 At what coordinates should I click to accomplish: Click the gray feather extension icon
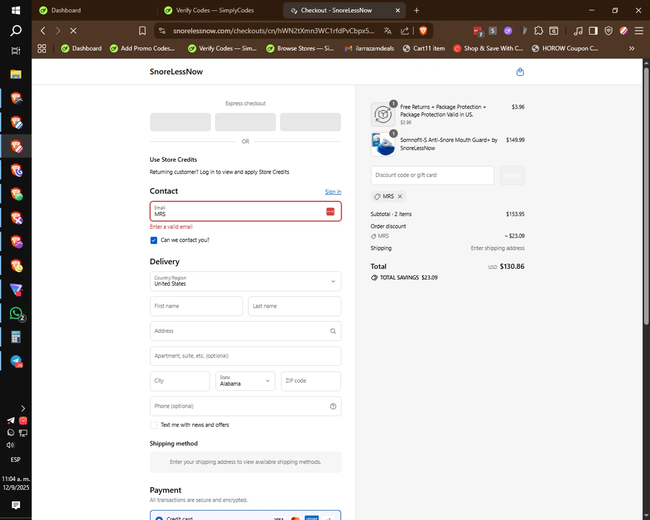(x=523, y=31)
